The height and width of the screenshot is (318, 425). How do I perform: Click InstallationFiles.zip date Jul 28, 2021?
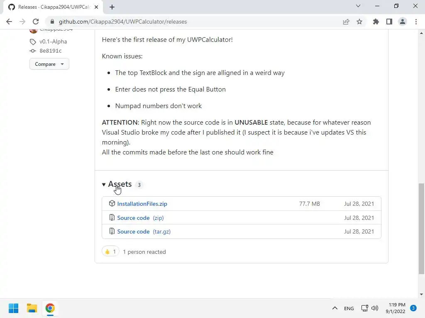(x=359, y=204)
